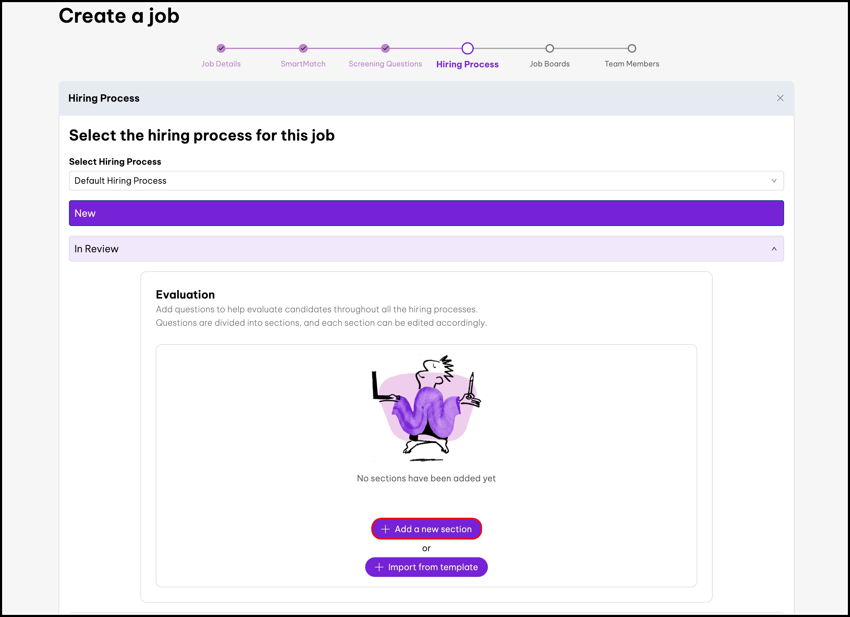This screenshot has height=617, width=850.
Task: Go to the Team Members step label
Action: (x=631, y=64)
